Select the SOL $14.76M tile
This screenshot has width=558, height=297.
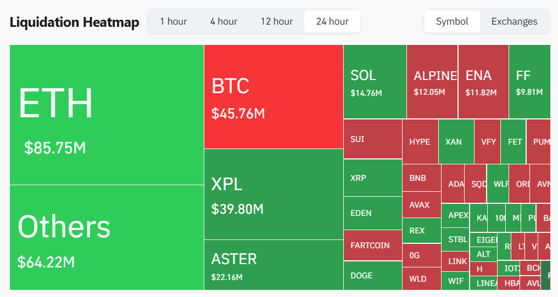pyautogui.click(x=375, y=82)
